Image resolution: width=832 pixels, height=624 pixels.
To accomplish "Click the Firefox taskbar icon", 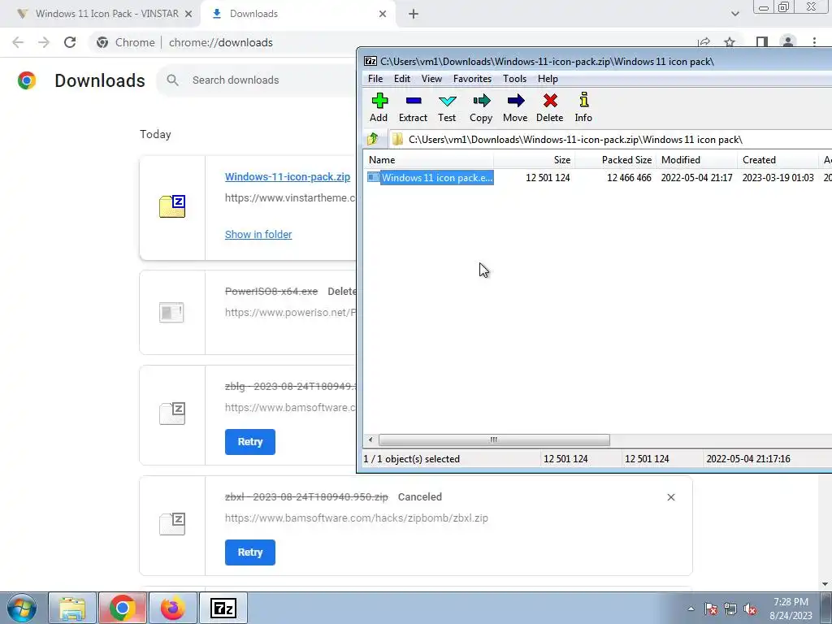I will point(173,608).
